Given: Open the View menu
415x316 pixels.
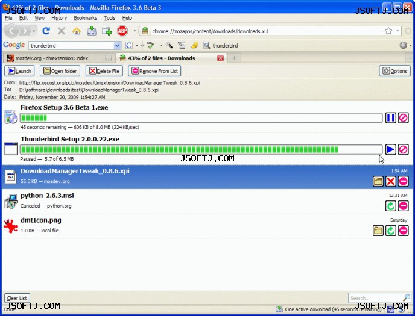Looking at the screenshot, I should [x=39, y=18].
